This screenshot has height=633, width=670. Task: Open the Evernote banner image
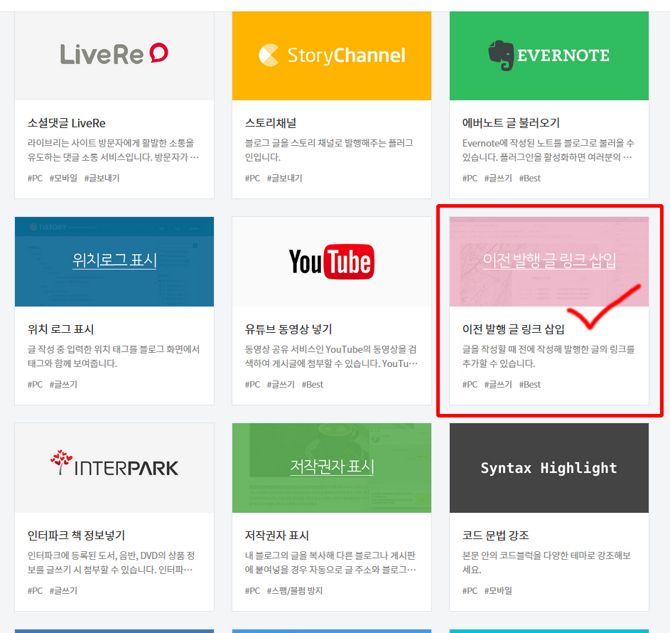tap(549, 56)
